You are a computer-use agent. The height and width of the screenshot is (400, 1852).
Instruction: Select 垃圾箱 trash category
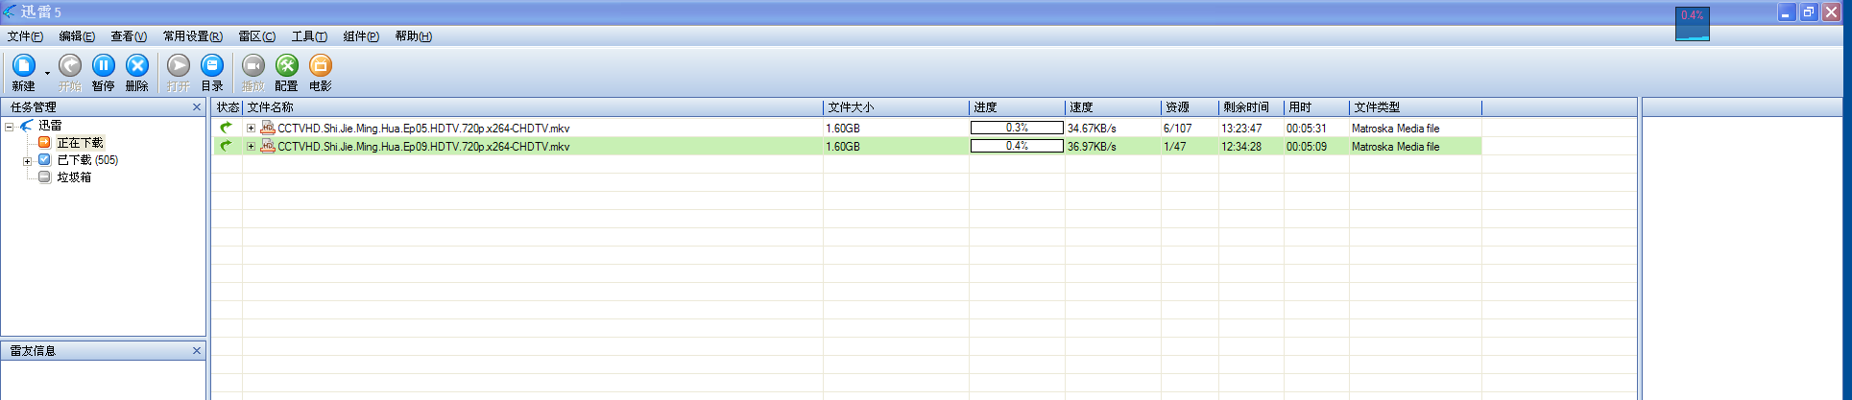coord(74,177)
